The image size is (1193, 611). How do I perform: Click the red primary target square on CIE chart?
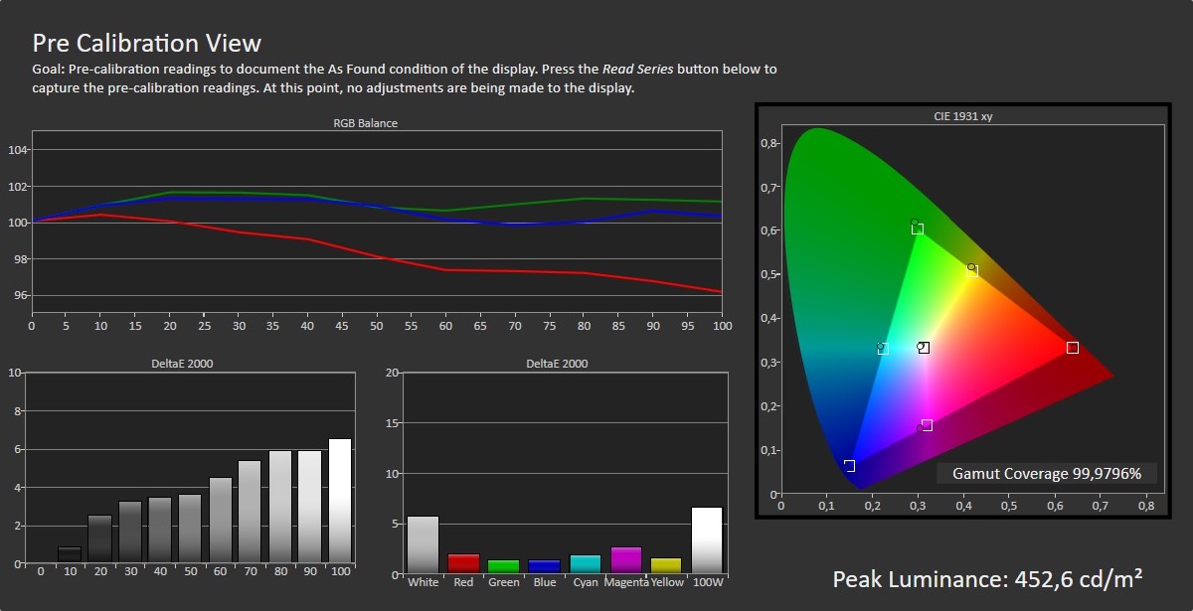point(1072,348)
